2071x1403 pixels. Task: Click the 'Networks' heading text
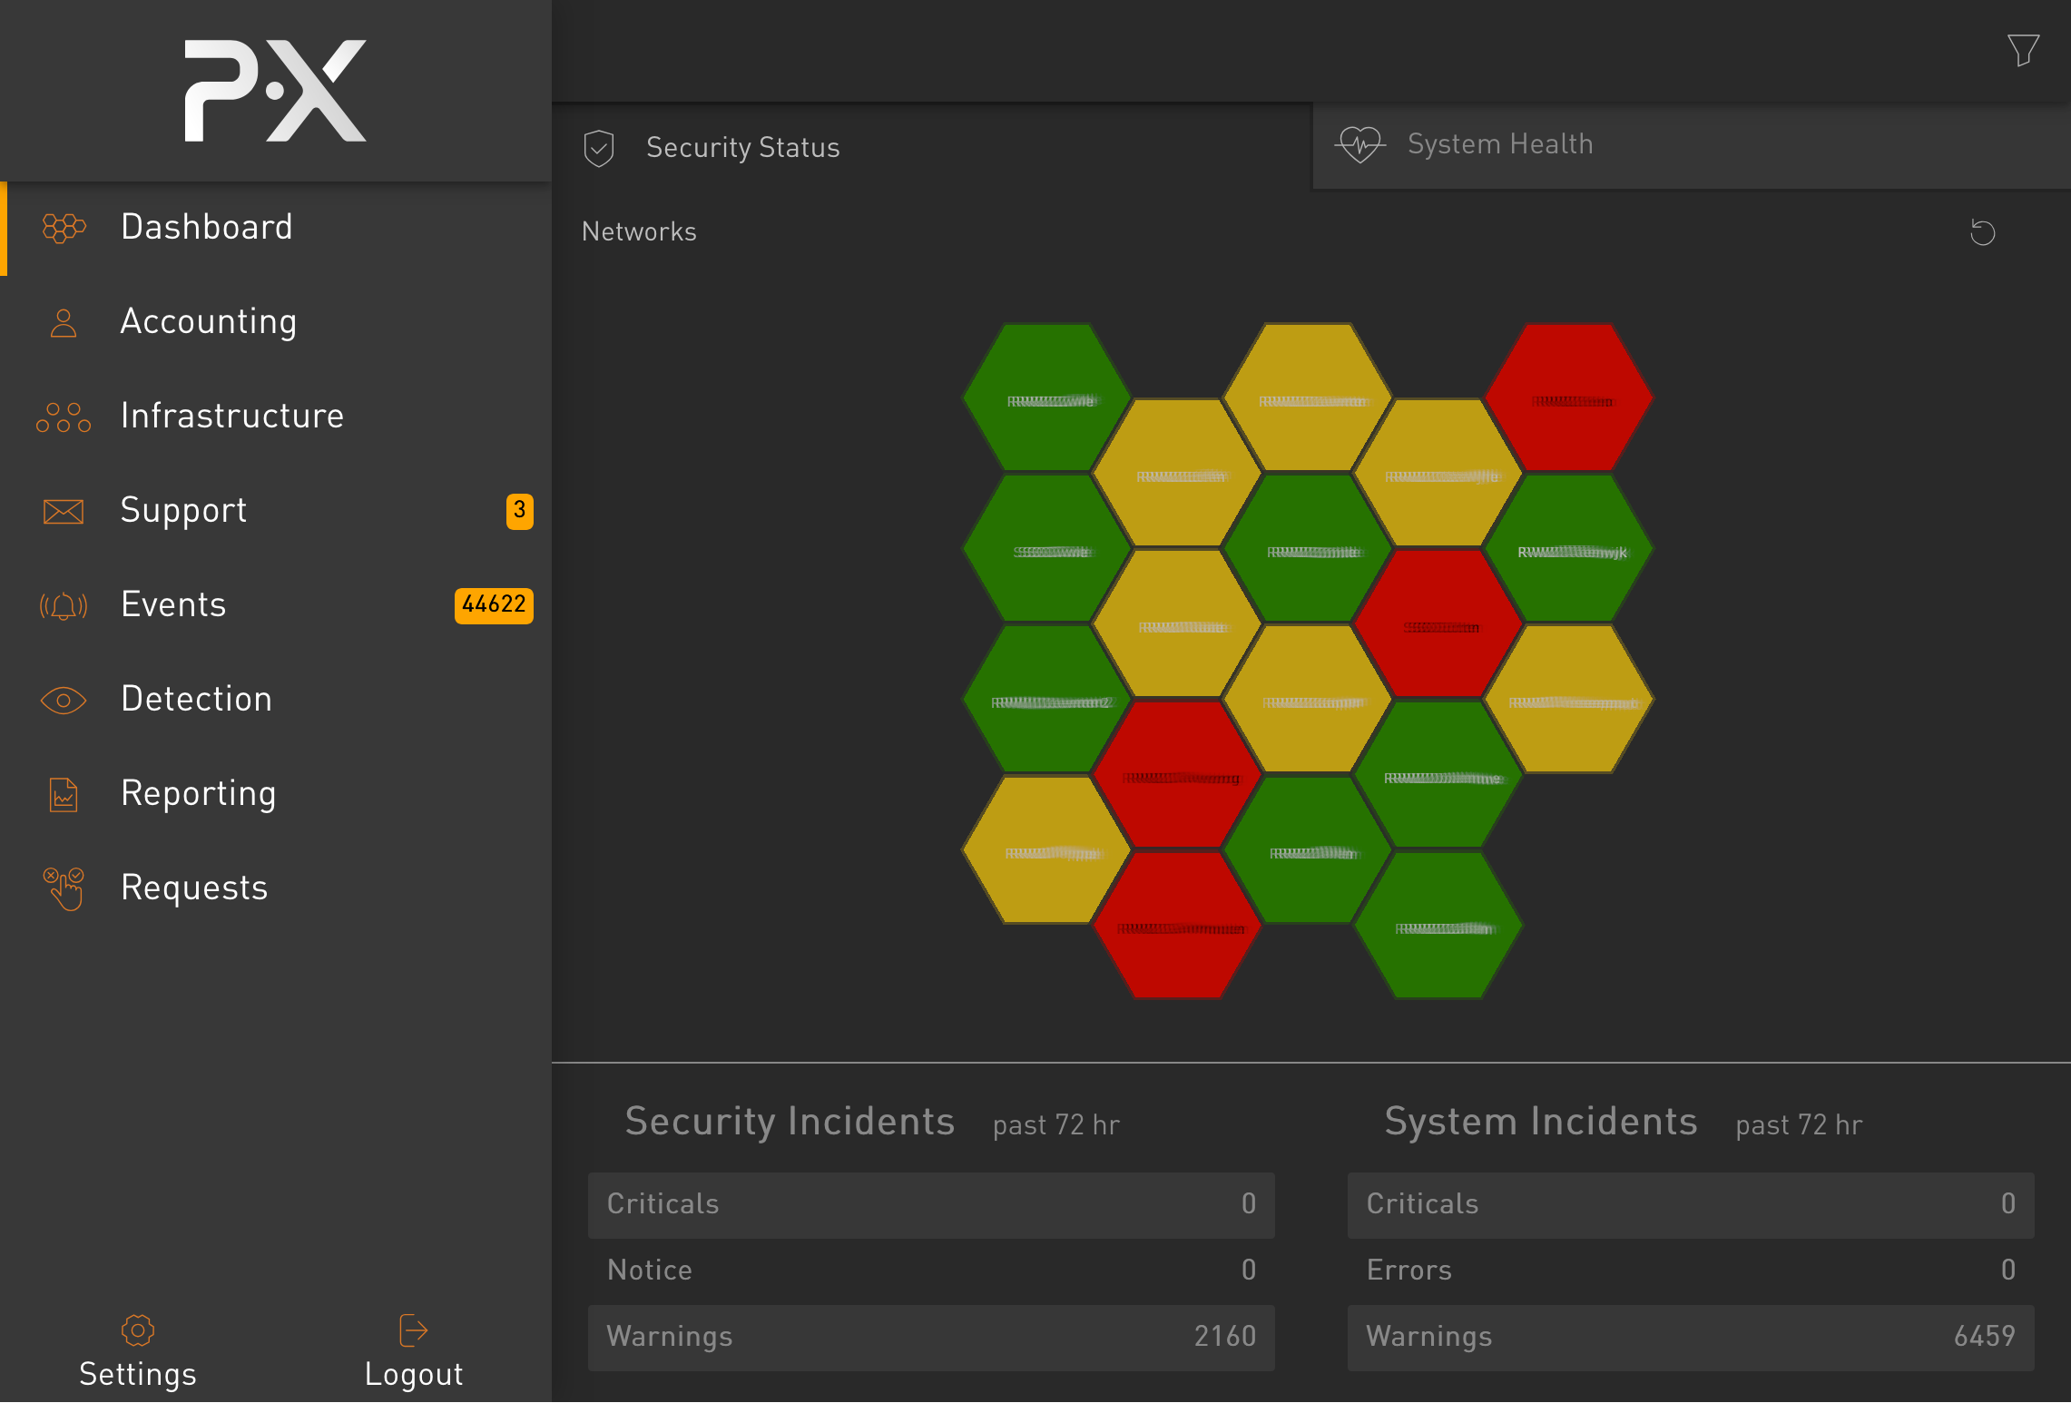pos(639,232)
